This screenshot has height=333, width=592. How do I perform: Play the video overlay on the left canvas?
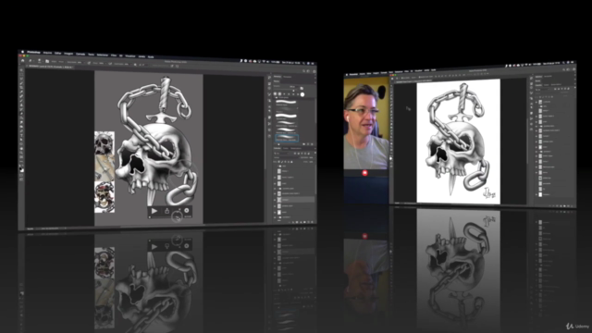[x=154, y=211]
